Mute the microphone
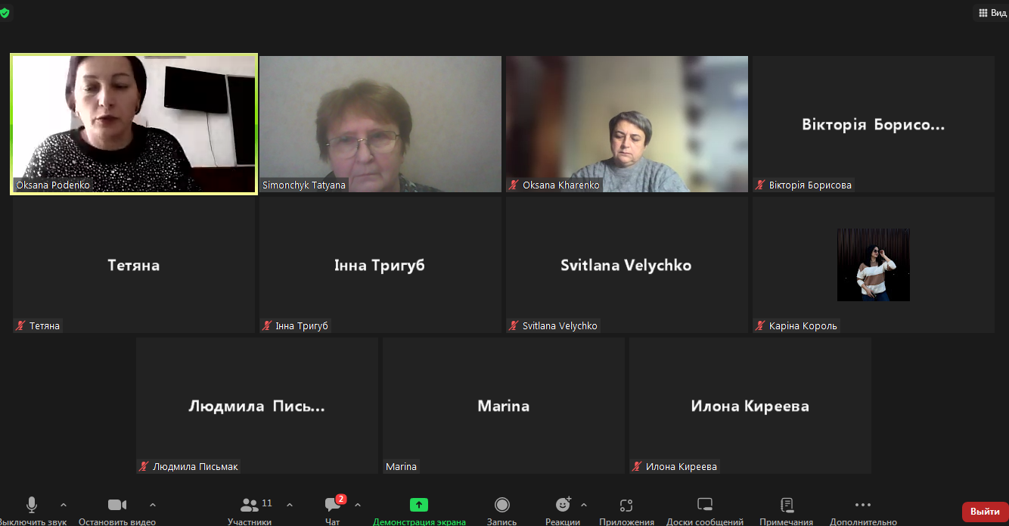 pos(32,505)
